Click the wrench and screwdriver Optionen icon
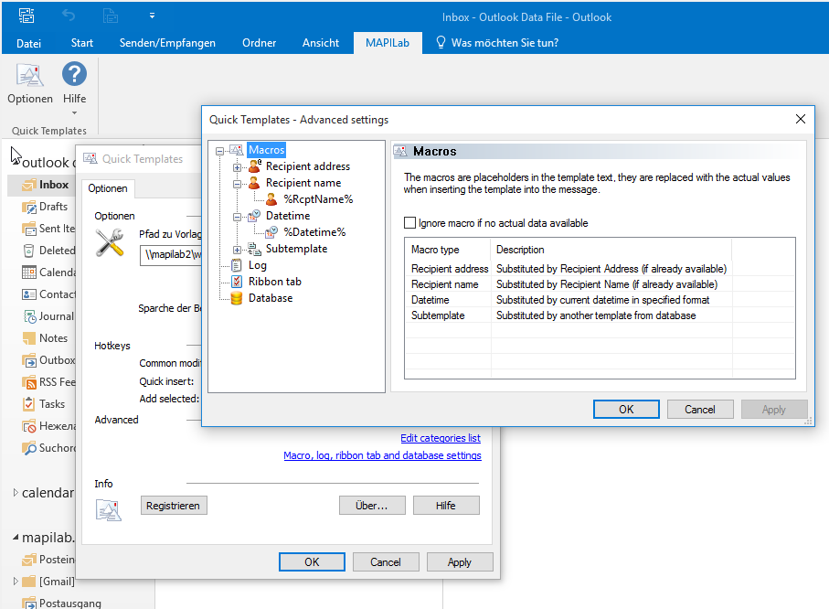 coord(110,243)
